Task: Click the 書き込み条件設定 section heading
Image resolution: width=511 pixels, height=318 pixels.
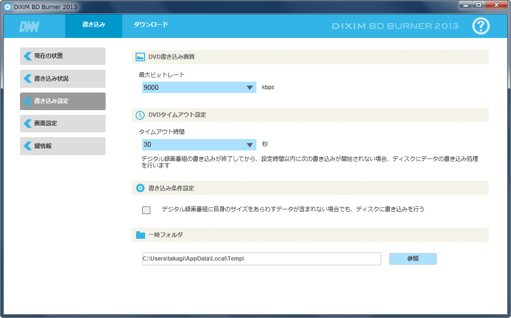Action: point(171,188)
